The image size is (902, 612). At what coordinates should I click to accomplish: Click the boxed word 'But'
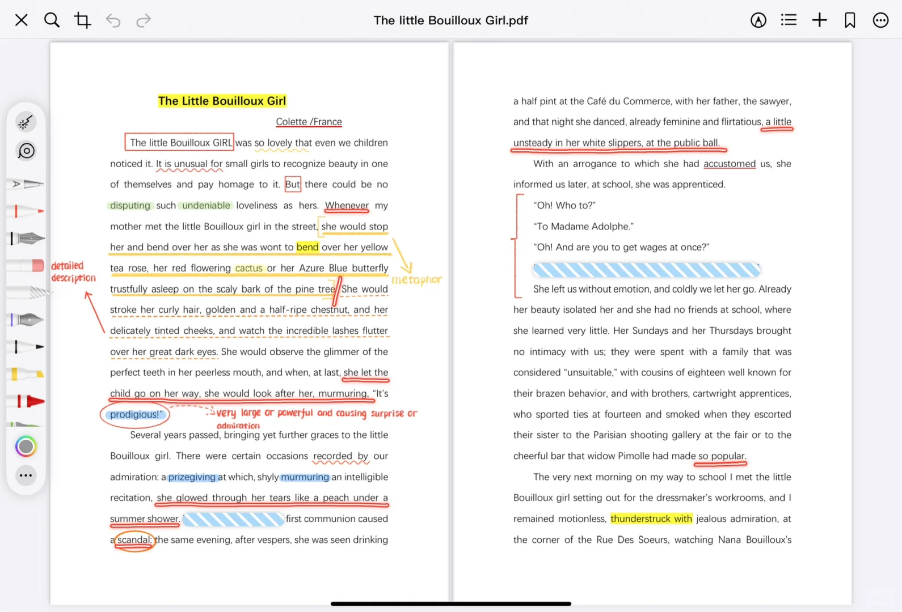293,184
